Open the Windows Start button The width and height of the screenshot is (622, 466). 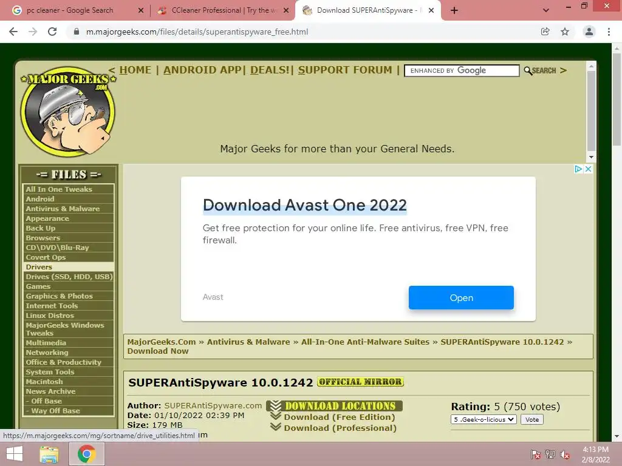15,454
